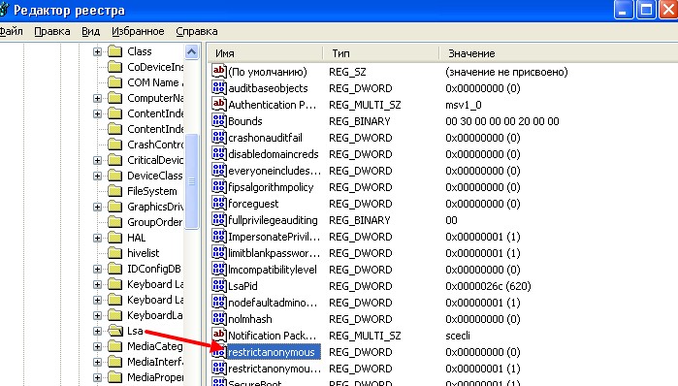Viewport: 678px width, 386px height.
Task: Maximize the Редактор реестра window
Action: [x=646, y=10]
